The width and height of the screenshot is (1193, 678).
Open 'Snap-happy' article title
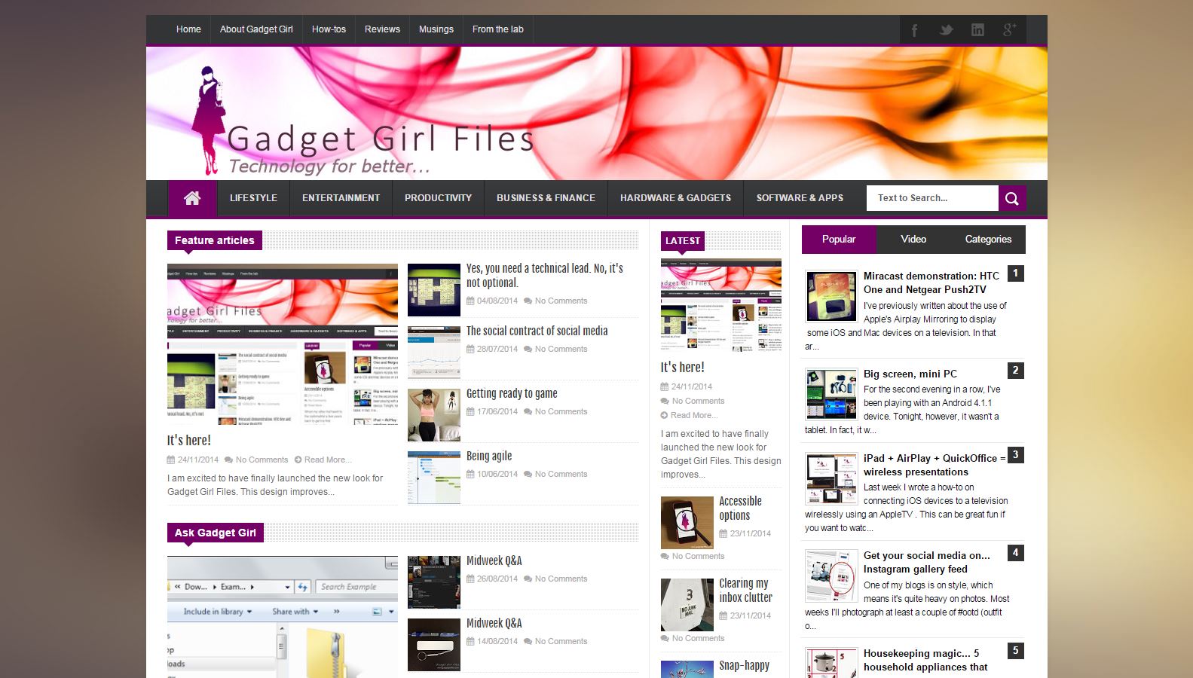(x=745, y=665)
